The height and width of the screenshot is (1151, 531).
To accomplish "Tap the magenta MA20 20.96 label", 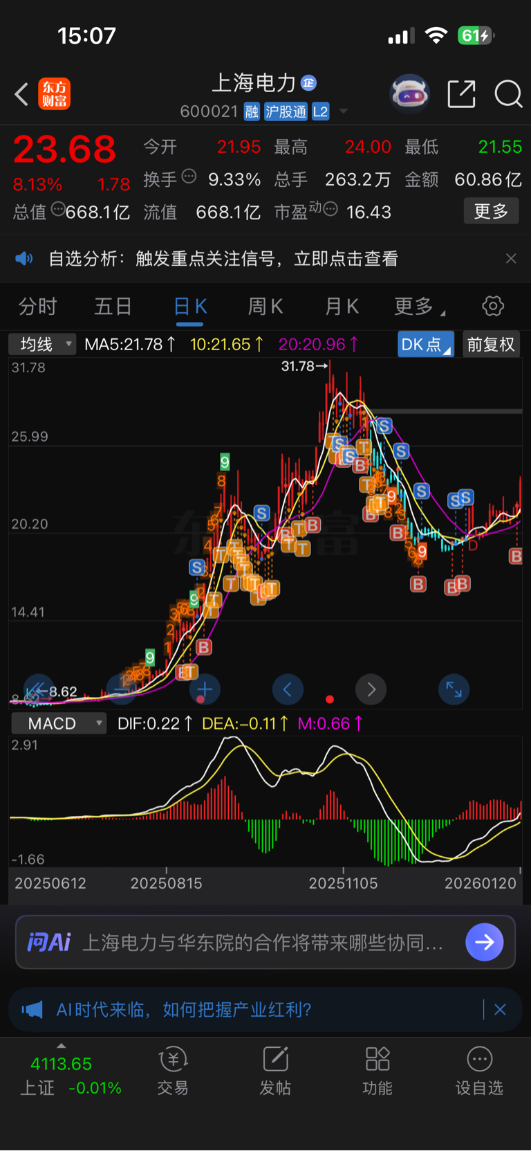I will pos(318,344).
